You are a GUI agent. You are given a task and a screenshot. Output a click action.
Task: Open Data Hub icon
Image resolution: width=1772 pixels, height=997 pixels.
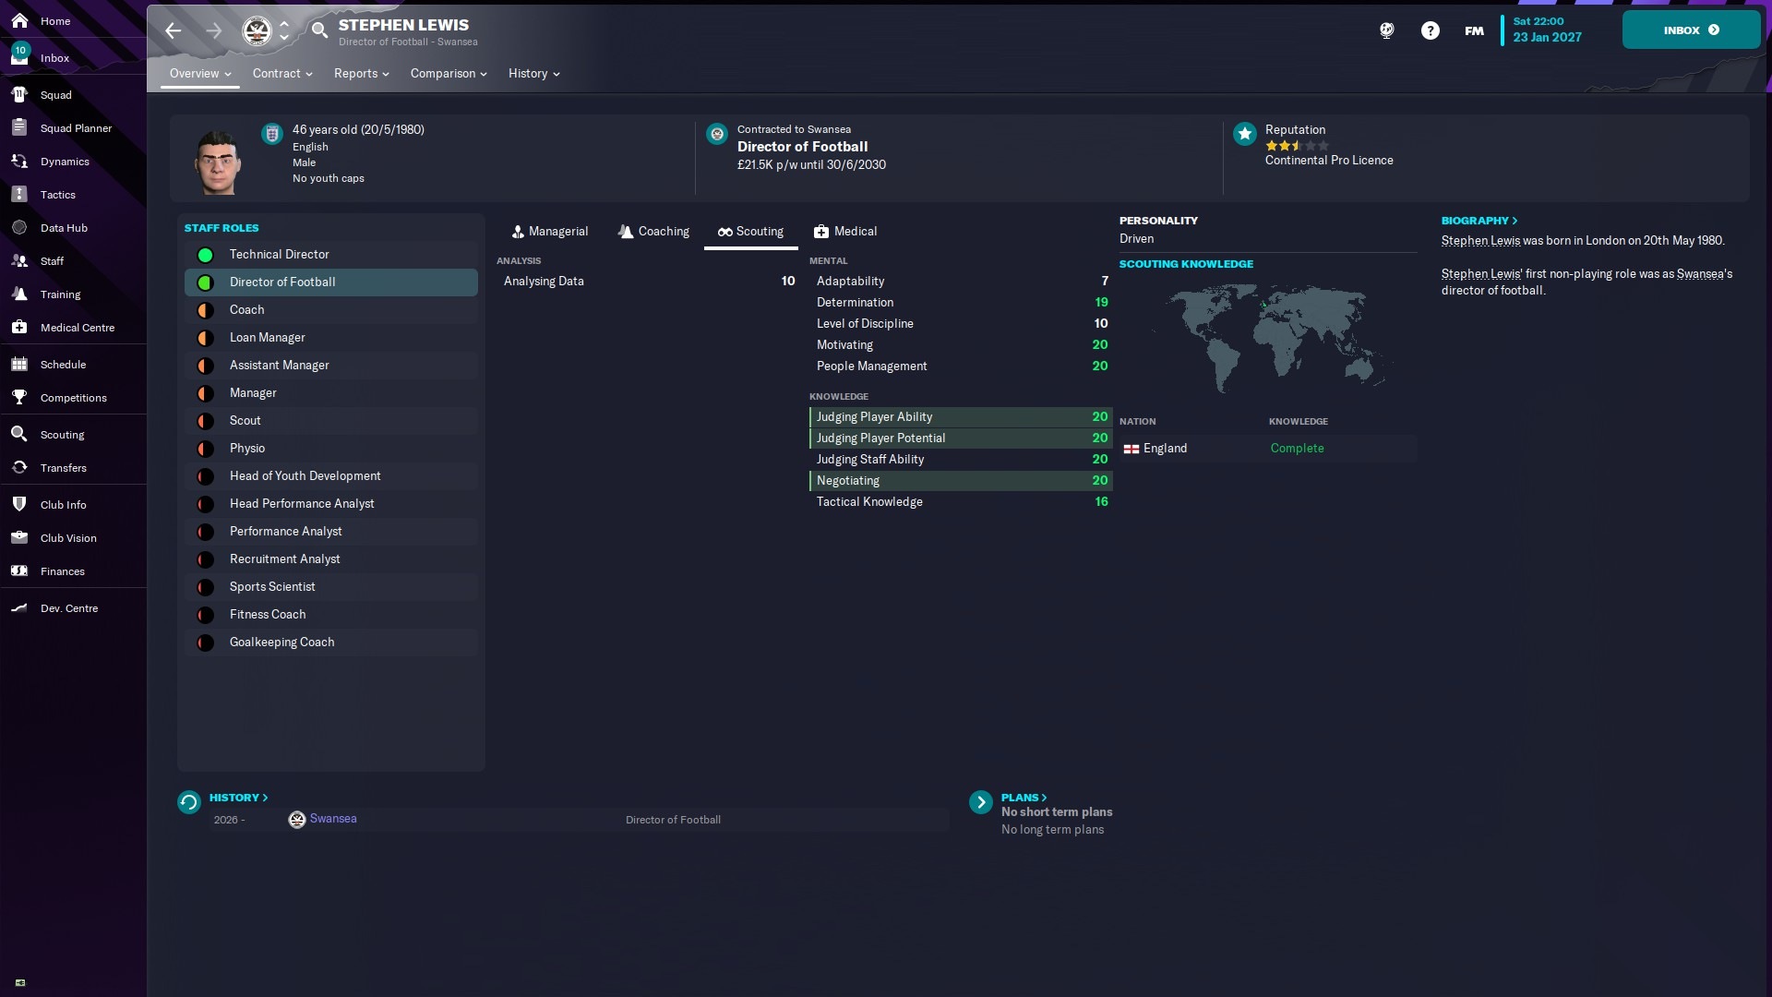[x=19, y=227]
